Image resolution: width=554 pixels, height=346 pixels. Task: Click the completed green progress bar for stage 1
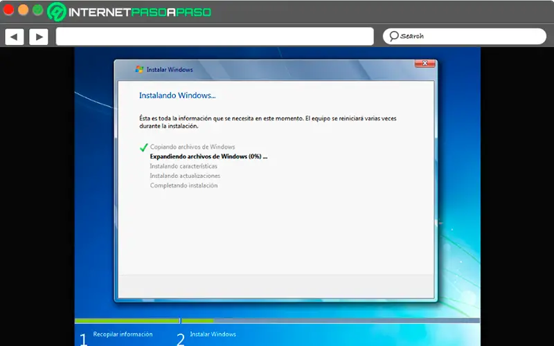pyautogui.click(x=127, y=320)
